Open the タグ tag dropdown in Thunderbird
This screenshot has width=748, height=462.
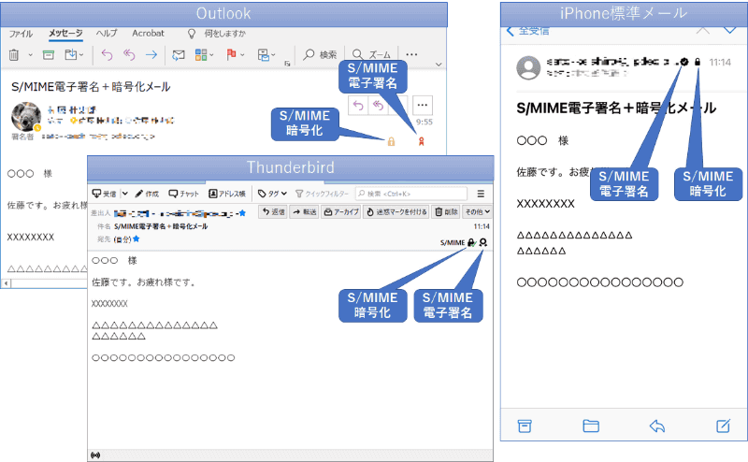pyautogui.click(x=272, y=194)
